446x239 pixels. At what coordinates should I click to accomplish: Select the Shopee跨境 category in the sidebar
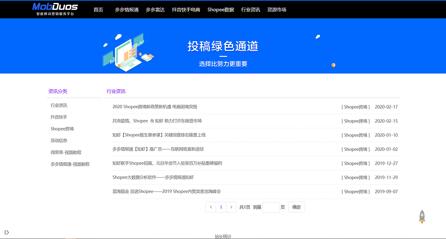click(62, 128)
